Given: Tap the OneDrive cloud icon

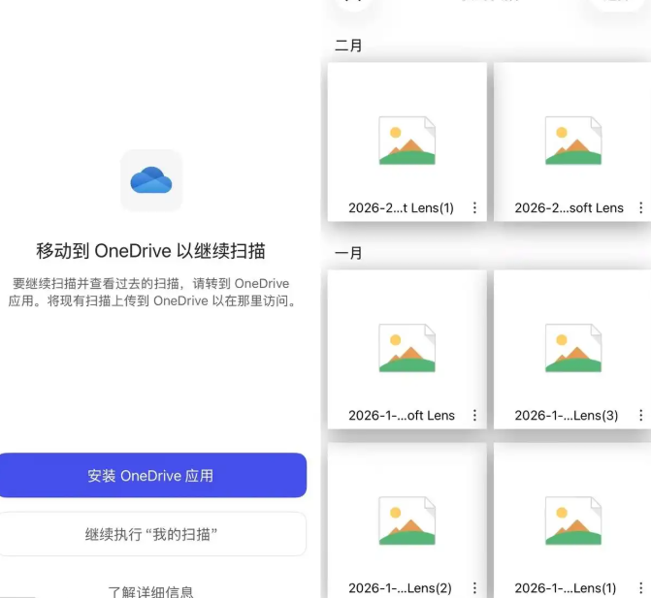Looking at the screenshot, I should click(x=151, y=180).
